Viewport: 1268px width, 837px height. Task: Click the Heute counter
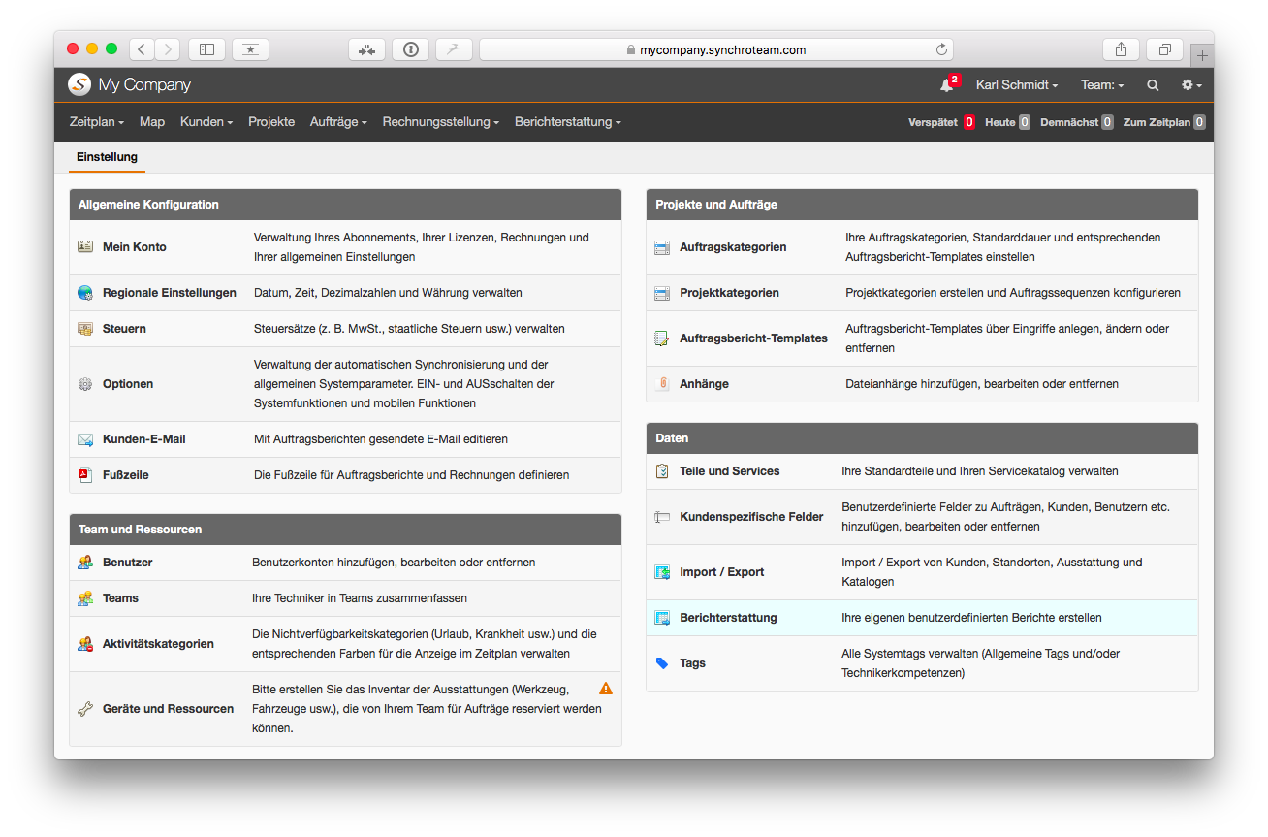coord(1007,122)
